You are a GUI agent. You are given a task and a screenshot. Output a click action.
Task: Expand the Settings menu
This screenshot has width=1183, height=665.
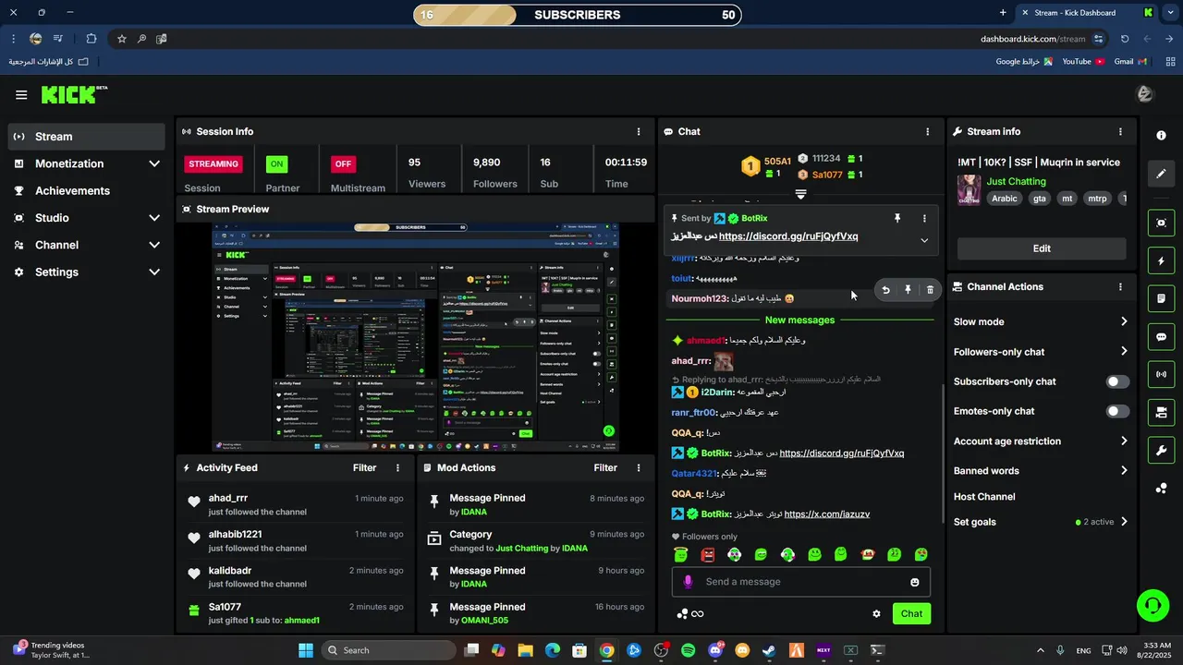click(87, 272)
